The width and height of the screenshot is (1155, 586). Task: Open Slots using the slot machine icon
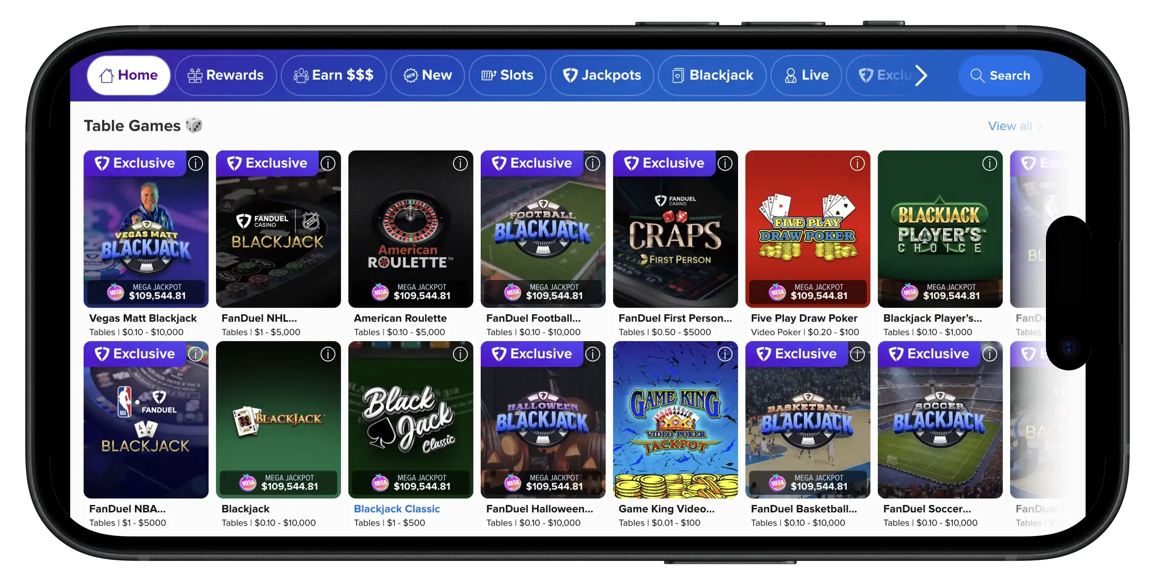pyautogui.click(x=489, y=75)
